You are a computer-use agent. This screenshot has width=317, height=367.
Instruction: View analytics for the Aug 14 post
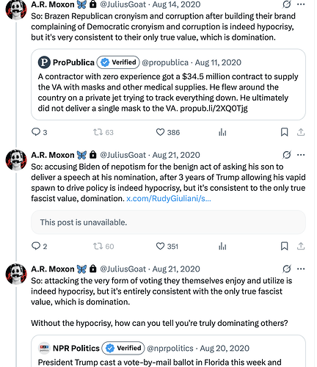point(222,132)
